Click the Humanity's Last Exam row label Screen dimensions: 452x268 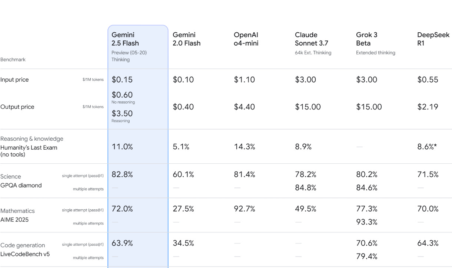(x=29, y=151)
